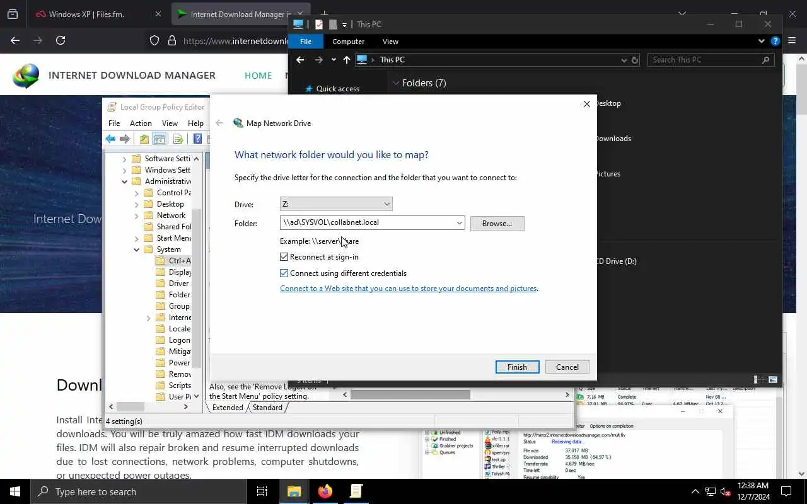Uncheck Reconnect at sign-in
The height and width of the screenshot is (504, 807).
click(x=284, y=257)
